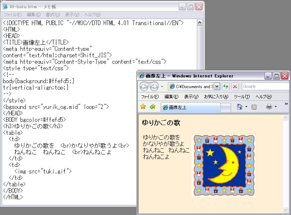Close the Notepad window
Viewport: 291px width, 215px height.
point(199,7)
